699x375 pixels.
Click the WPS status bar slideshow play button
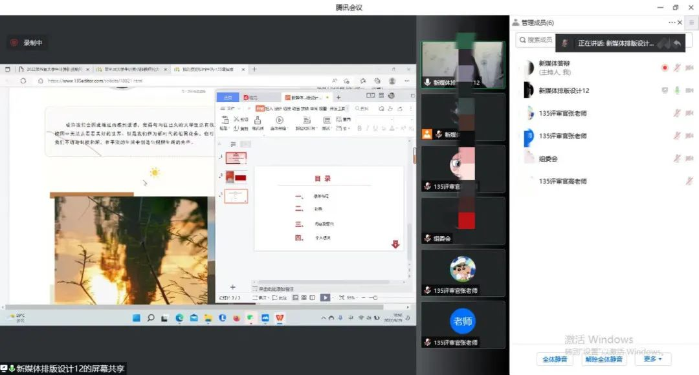[x=326, y=297]
